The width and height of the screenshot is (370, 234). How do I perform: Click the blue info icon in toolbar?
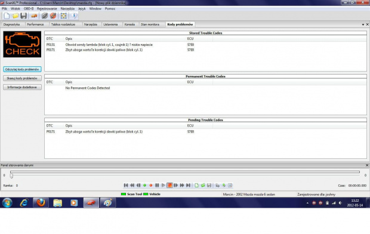coord(74,16)
